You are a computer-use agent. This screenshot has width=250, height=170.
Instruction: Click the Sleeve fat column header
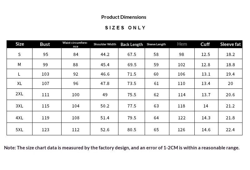231,44
